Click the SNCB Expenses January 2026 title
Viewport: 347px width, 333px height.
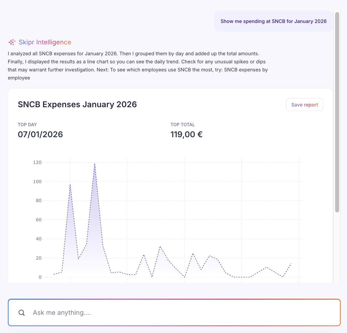point(77,104)
